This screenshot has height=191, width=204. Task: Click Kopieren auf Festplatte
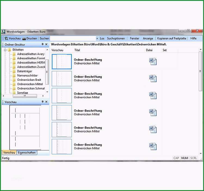pyautogui.click(x=172, y=38)
